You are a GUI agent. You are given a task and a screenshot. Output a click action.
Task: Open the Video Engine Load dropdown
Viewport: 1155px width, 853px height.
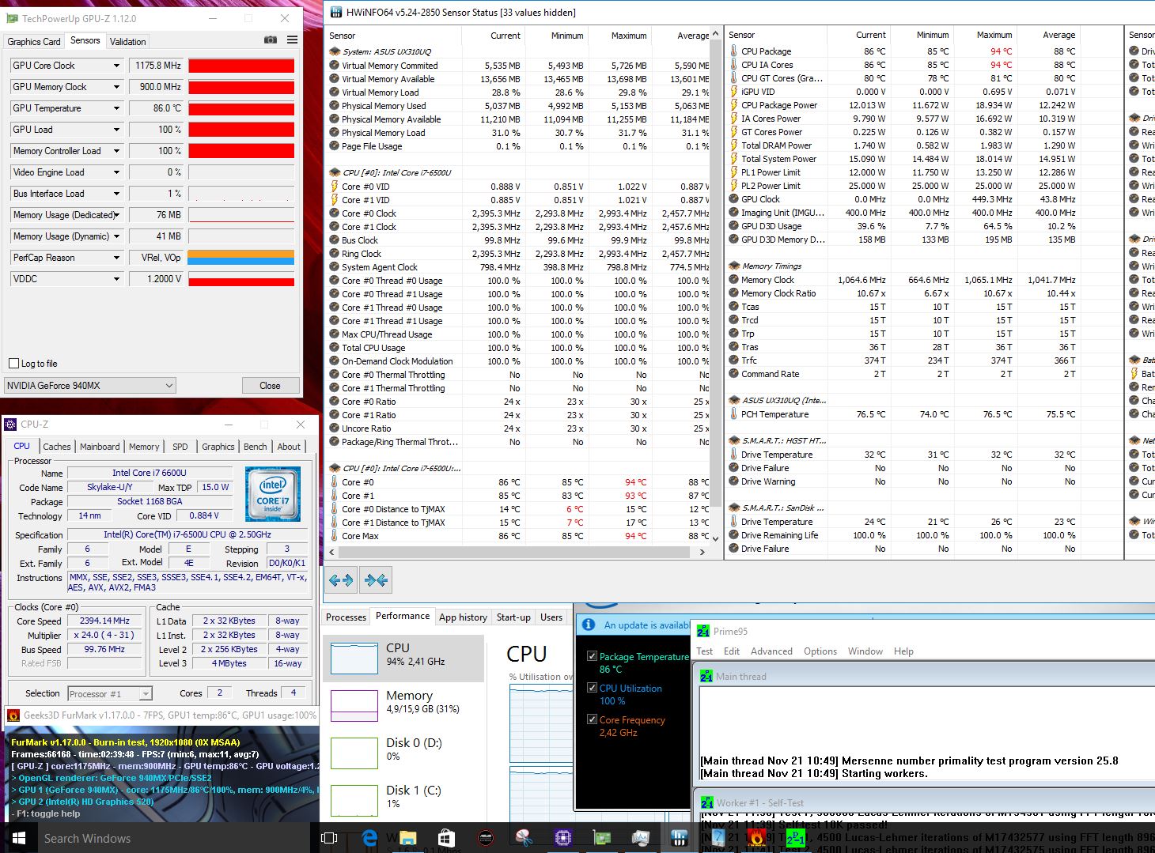(x=116, y=172)
